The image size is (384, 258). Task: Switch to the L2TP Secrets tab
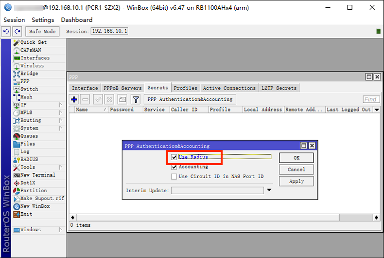coord(279,88)
